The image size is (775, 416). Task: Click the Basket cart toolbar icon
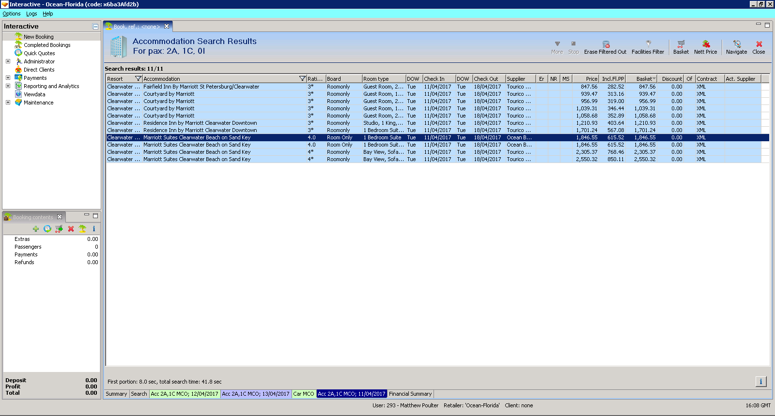[x=681, y=44]
